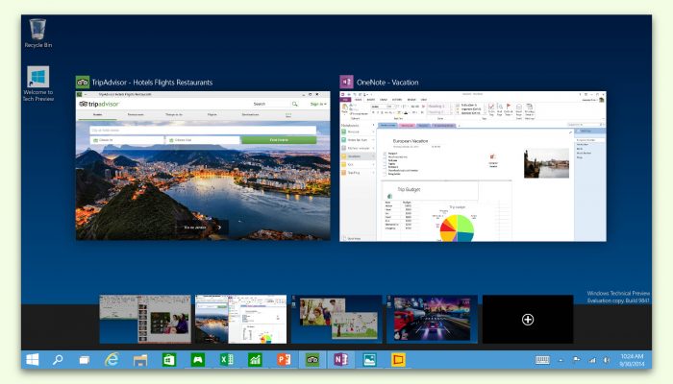Switch to the desktop showing PowerPoint photos
The width and height of the screenshot is (673, 384).
click(145, 319)
